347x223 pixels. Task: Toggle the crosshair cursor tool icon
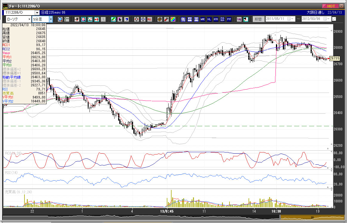[67, 19]
